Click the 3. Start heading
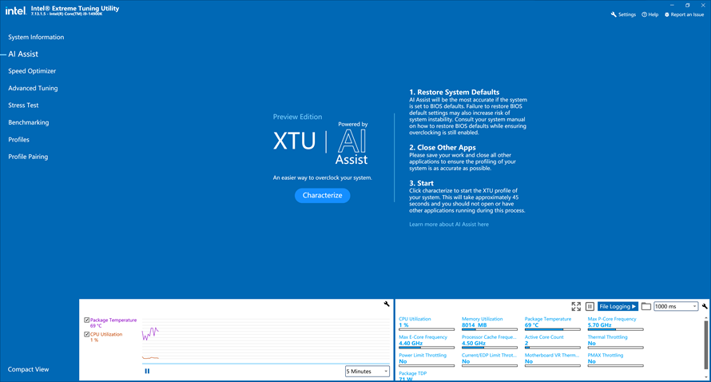 pos(421,183)
